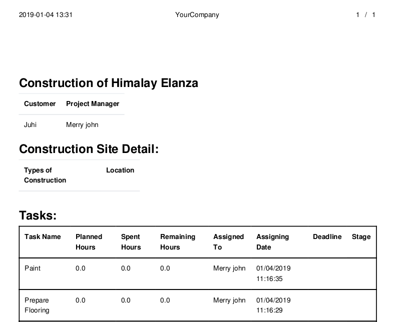Click spent hours 0.0 in Paint row
Viewport: 396px width, 322px height.
[126, 268]
